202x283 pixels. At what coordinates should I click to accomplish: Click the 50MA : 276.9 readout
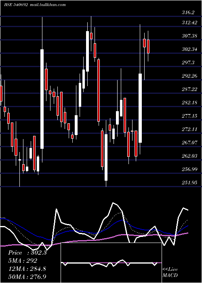pos(27,277)
